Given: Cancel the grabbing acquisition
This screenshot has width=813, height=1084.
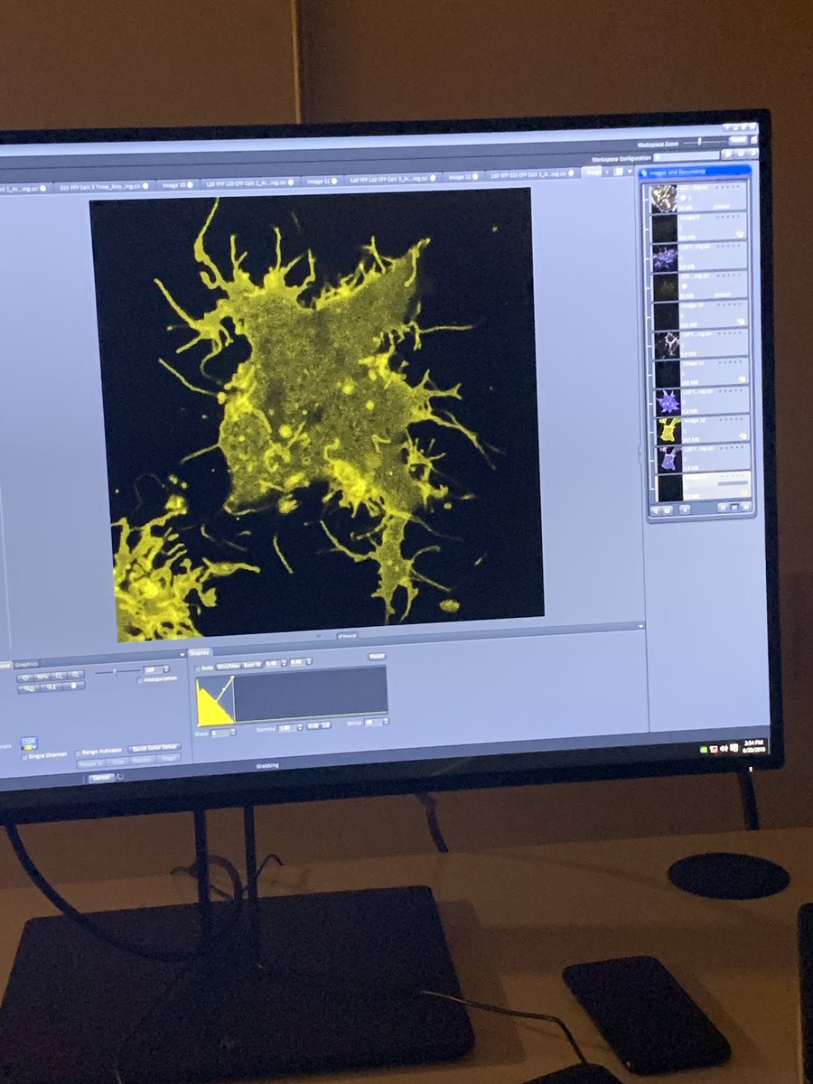Looking at the screenshot, I should pyautogui.click(x=101, y=777).
